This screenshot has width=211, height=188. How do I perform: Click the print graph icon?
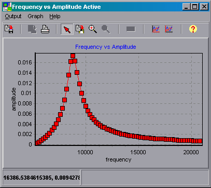pos(45,29)
